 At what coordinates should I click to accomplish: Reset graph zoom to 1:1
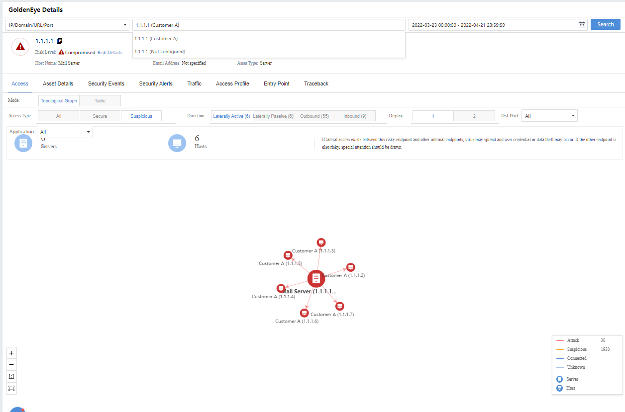pyautogui.click(x=11, y=376)
